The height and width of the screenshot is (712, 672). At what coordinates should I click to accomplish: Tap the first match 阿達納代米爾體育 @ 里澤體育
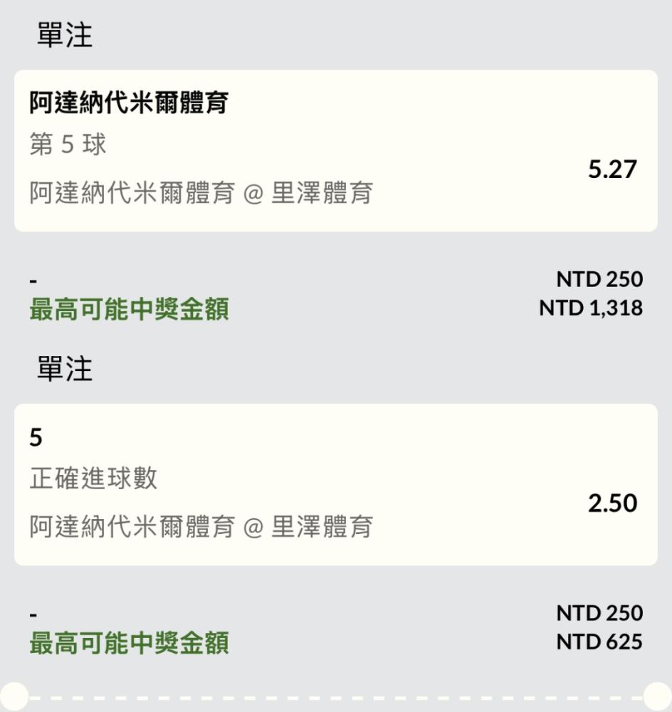[201, 192]
